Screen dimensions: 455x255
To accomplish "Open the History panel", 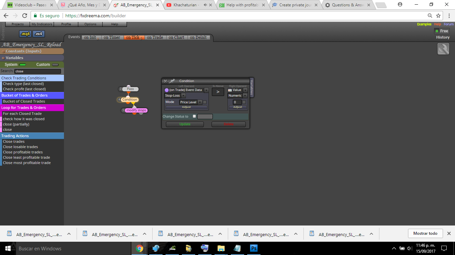I will click(x=443, y=38).
